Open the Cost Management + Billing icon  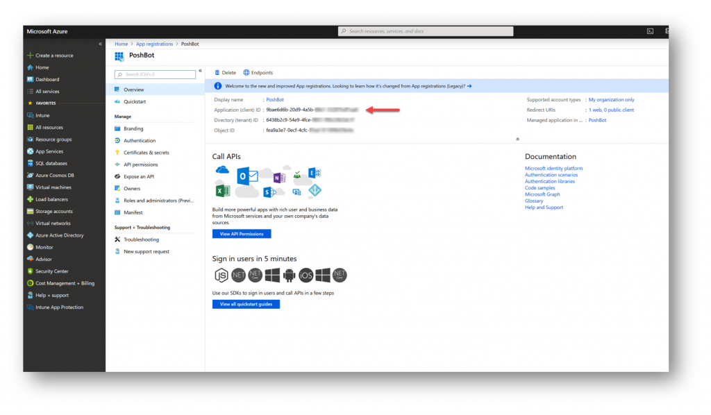30,283
